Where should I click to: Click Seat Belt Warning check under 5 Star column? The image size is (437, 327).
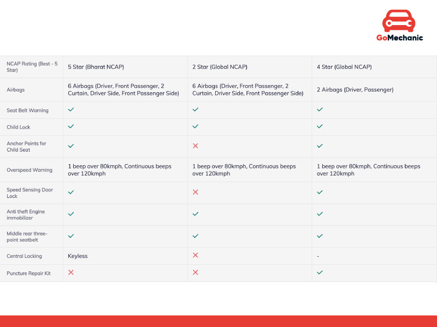tap(71, 110)
